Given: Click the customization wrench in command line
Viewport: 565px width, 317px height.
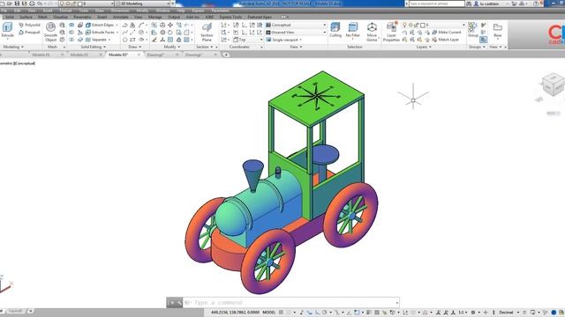Looking at the screenshot, I should 179,303.
